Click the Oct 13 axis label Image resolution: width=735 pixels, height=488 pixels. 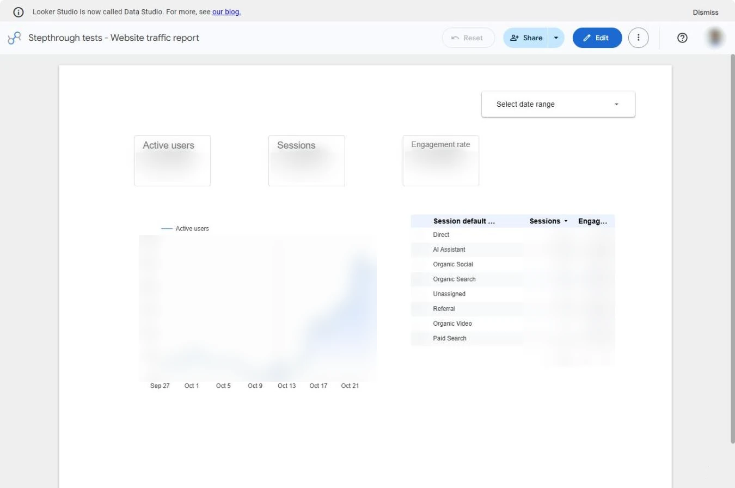coord(286,386)
